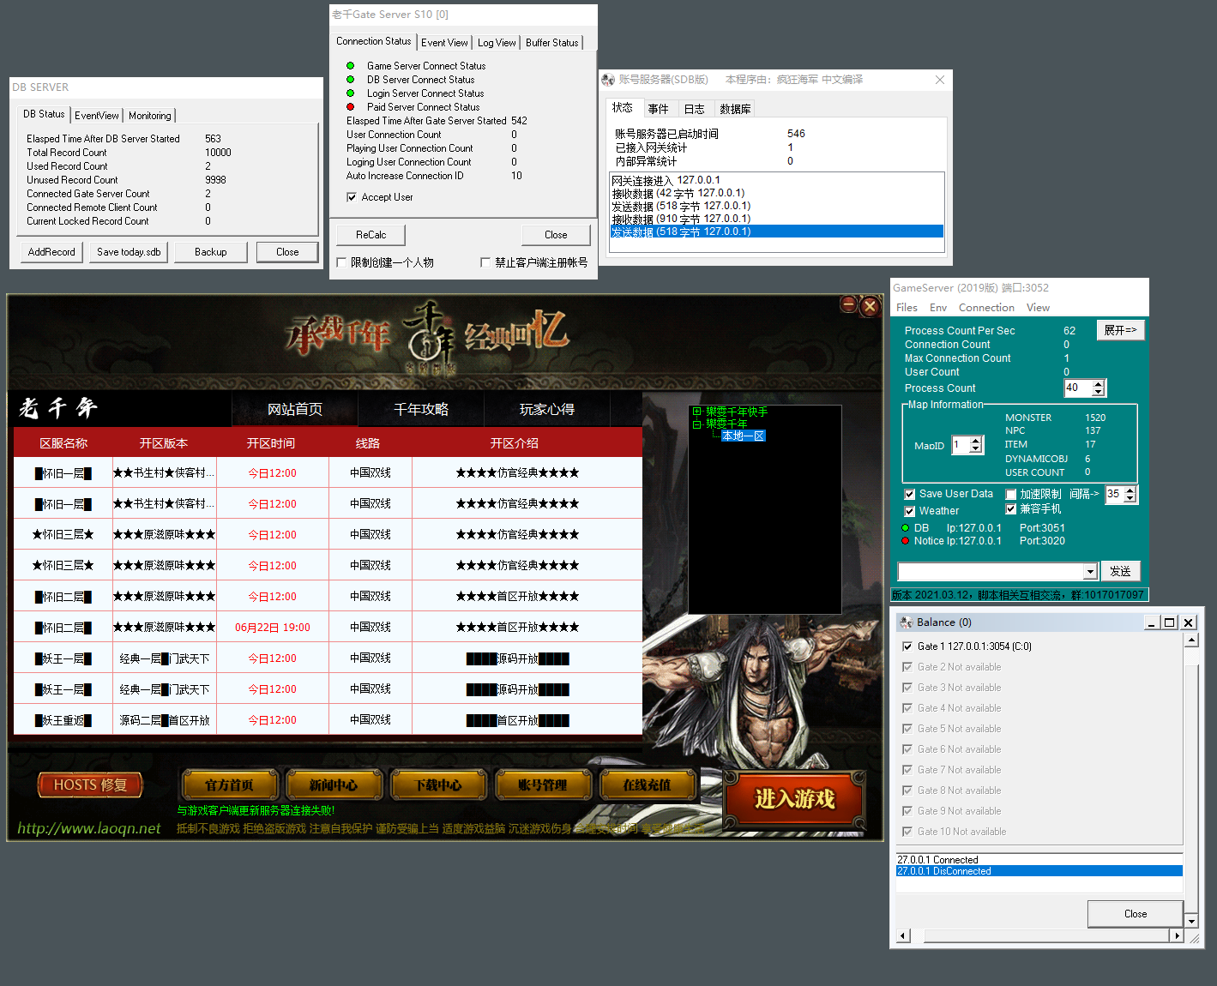The height and width of the screenshot is (986, 1217).
Task: Click the green DB status indicator
Action: click(905, 527)
